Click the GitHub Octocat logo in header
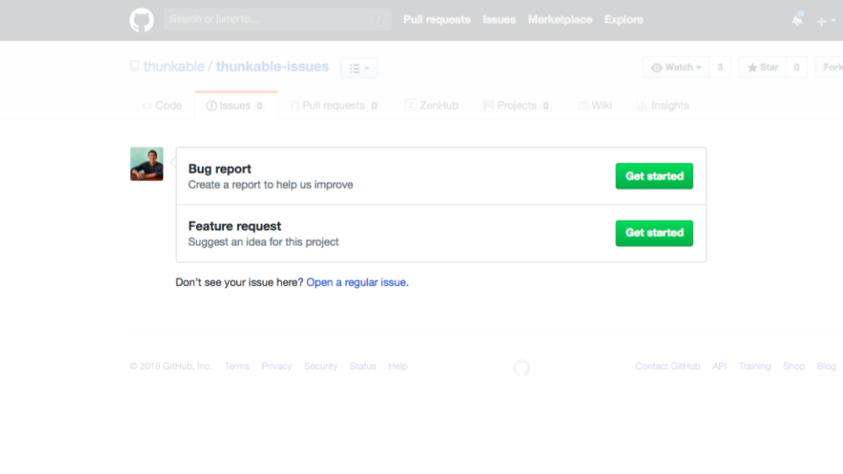 (141, 20)
